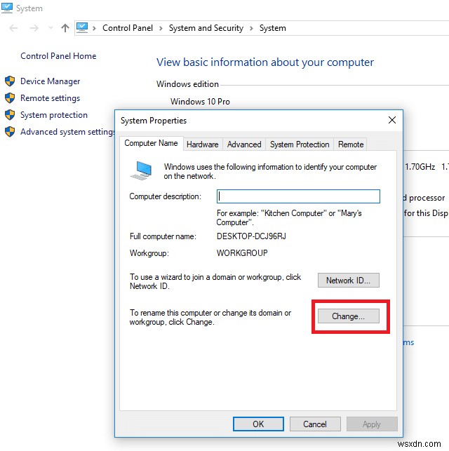Click the WORKGROUP value text
The image size is (449, 451).
coord(242,253)
